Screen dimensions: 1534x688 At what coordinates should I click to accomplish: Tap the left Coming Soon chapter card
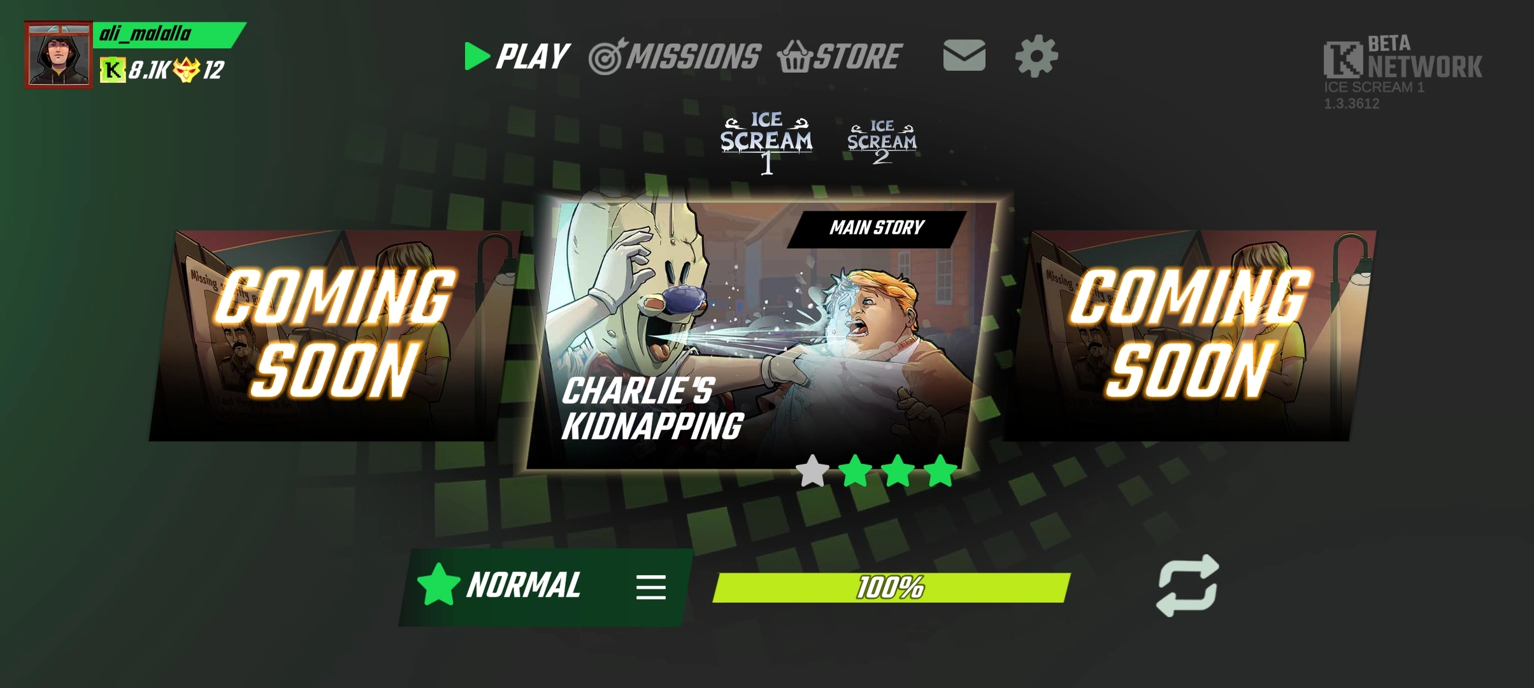point(334,336)
